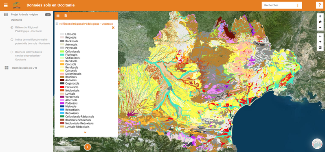Export the map as image
The image size is (325, 152).
tap(320, 48)
